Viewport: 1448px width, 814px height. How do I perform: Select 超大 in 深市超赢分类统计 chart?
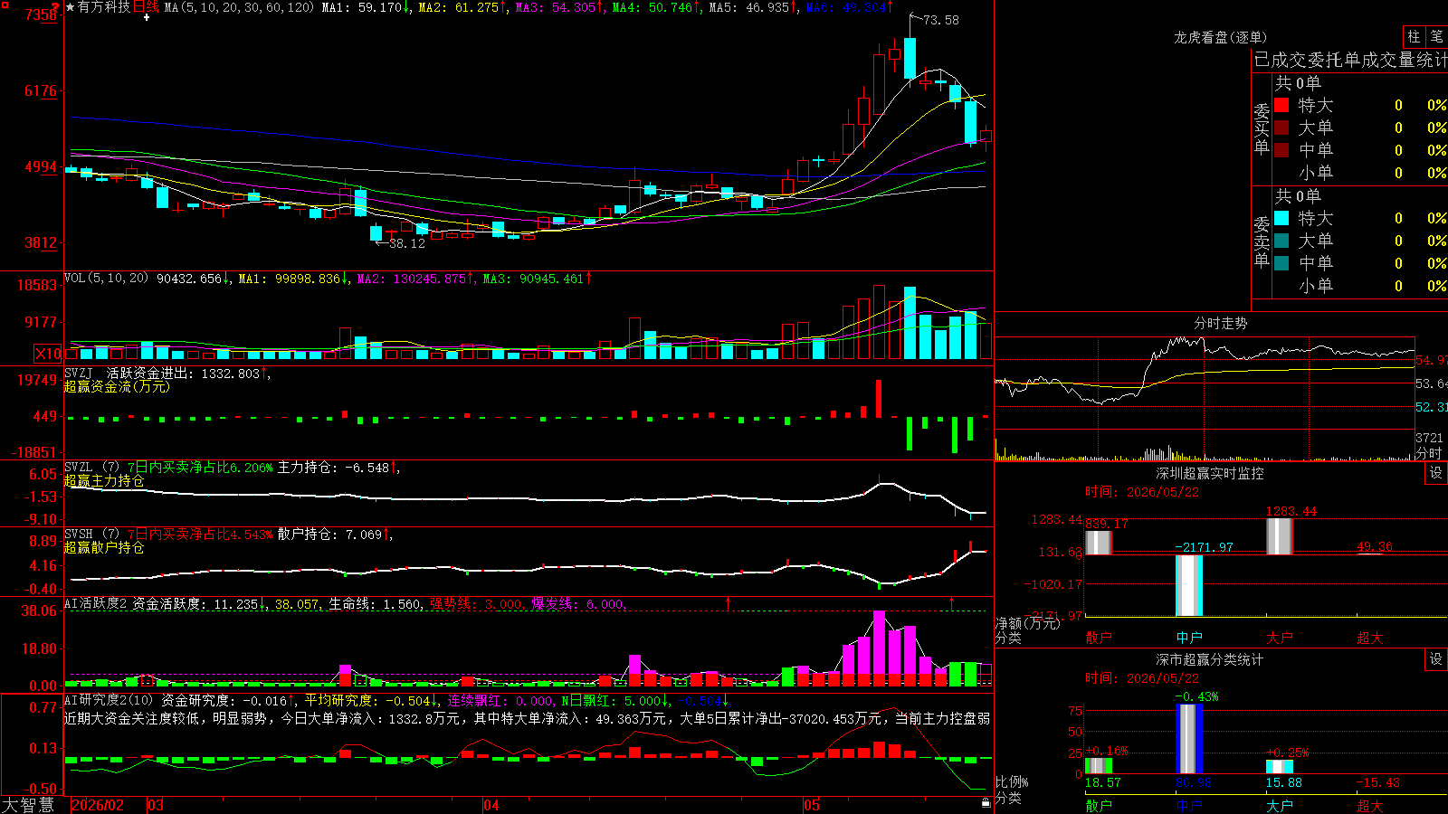pos(1370,806)
